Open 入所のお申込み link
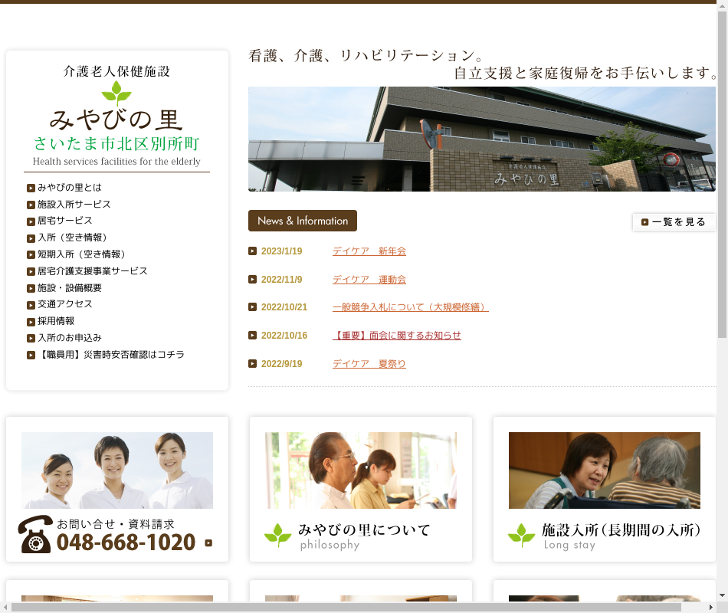 tap(70, 338)
